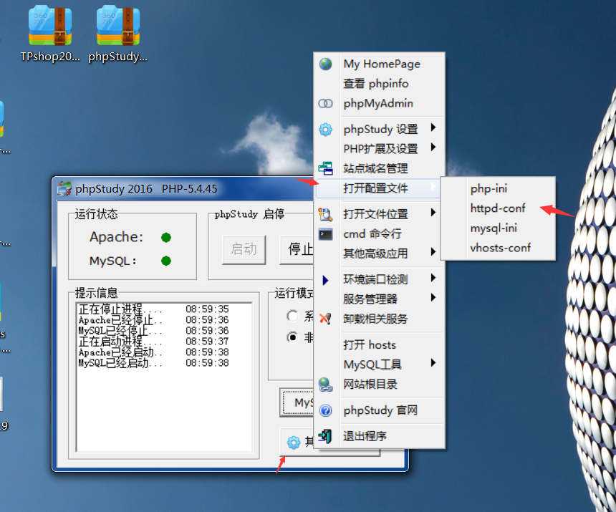This screenshot has width=616, height=512.
Task: Choose 网站根目录 menu entry
Action: [x=380, y=384]
